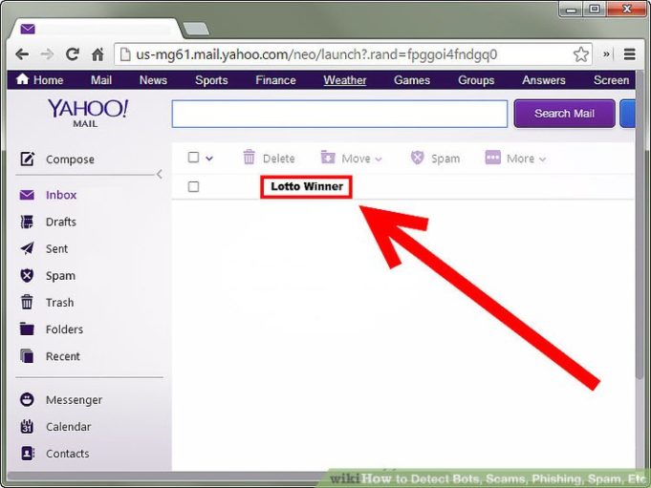Toggle the select-all messages checkbox
651x488 pixels.
[193, 158]
